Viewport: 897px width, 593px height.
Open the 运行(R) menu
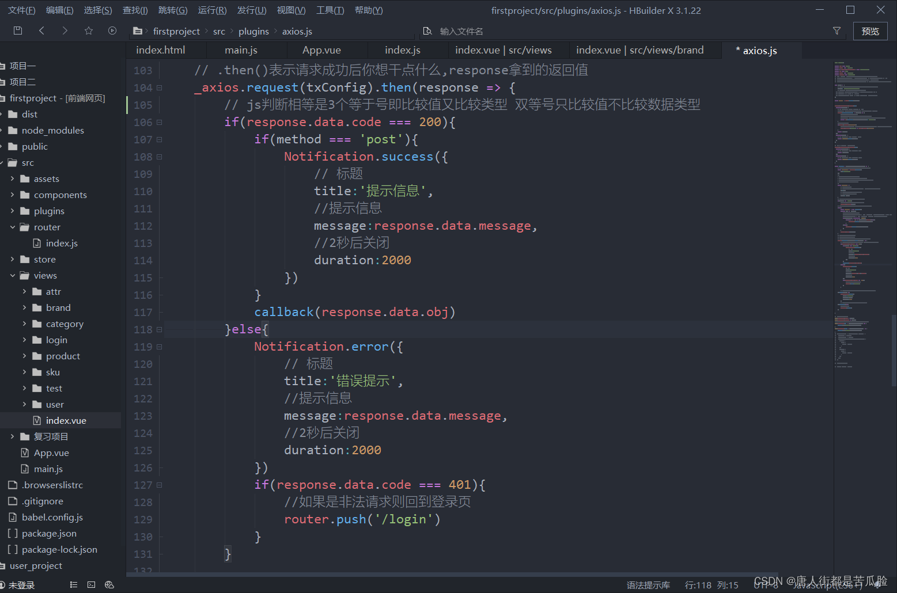click(212, 10)
